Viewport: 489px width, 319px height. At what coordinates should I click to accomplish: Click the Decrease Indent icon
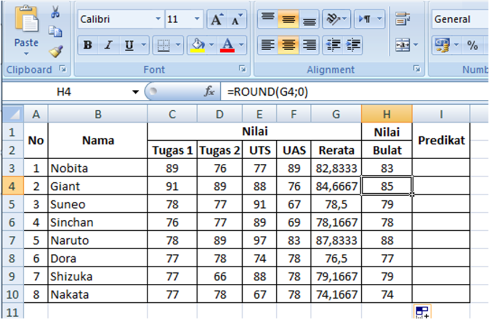pyautogui.click(x=333, y=45)
